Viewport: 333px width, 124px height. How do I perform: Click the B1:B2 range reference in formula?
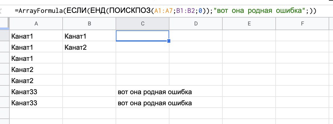click(186, 11)
